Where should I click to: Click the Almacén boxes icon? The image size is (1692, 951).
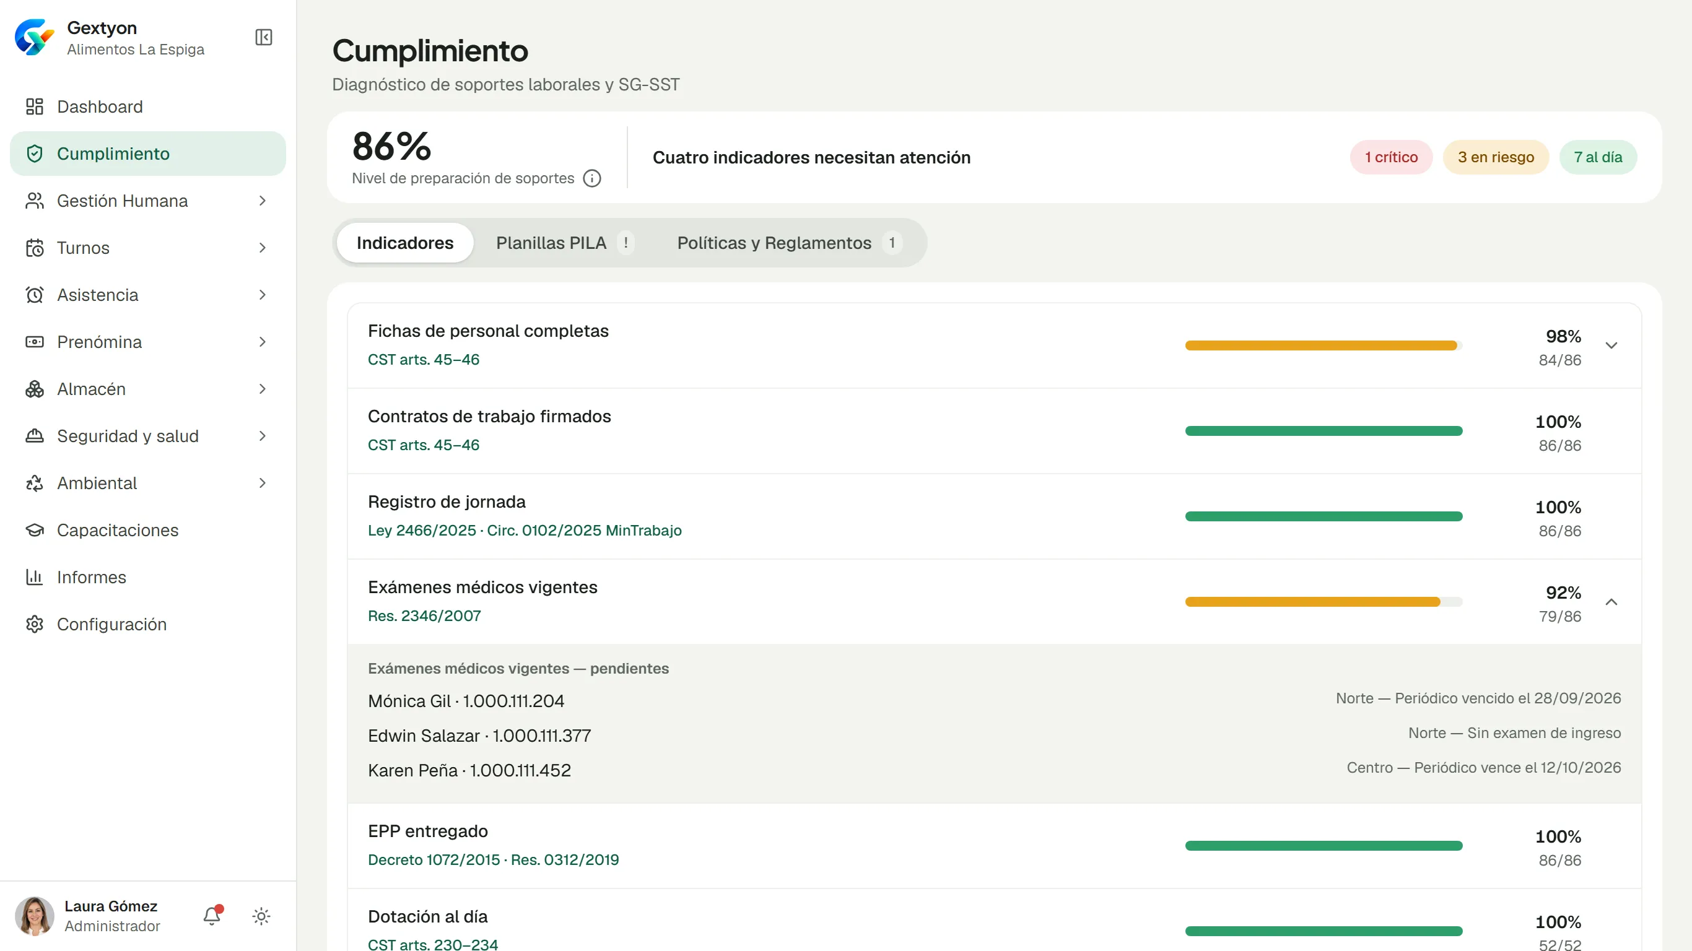click(x=34, y=389)
